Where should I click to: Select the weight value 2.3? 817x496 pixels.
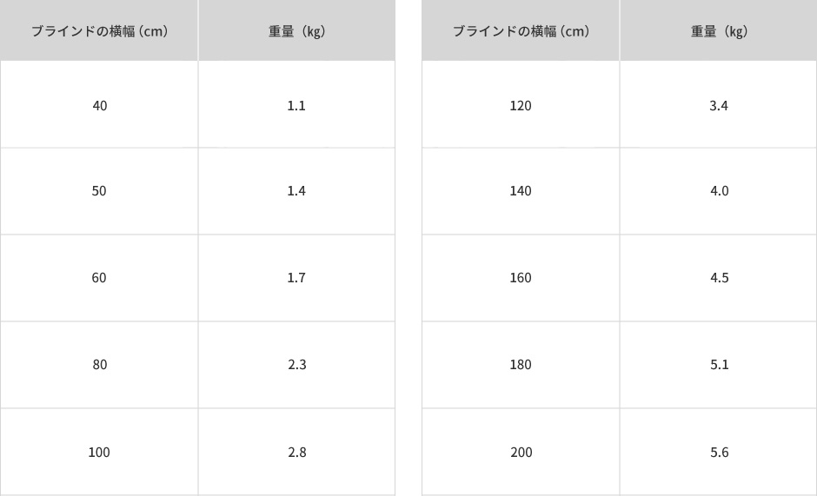click(297, 365)
